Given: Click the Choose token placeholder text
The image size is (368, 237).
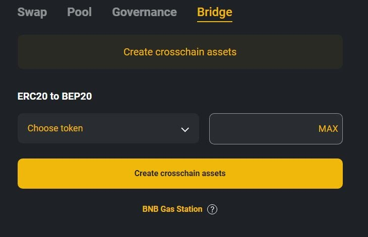Looking at the screenshot, I should (x=55, y=128).
